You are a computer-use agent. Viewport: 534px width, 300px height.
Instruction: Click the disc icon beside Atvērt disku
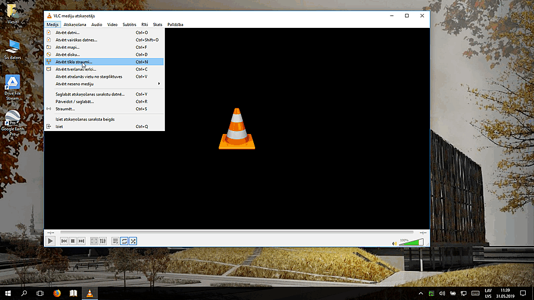(49, 55)
